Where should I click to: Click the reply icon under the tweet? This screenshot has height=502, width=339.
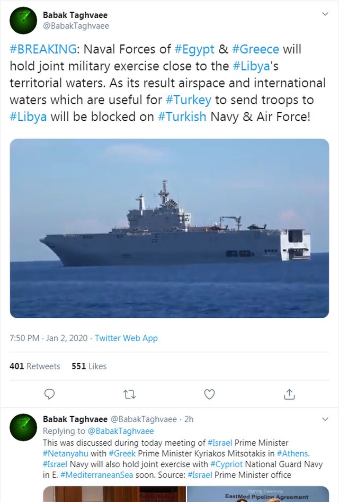pyautogui.click(x=49, y=394)
